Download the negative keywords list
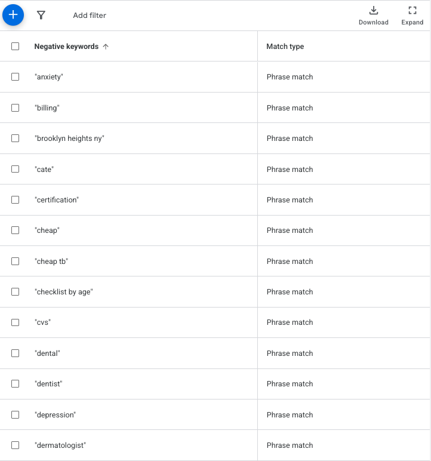This screenshot has width=431, height=461. click(x=373, y=15)
